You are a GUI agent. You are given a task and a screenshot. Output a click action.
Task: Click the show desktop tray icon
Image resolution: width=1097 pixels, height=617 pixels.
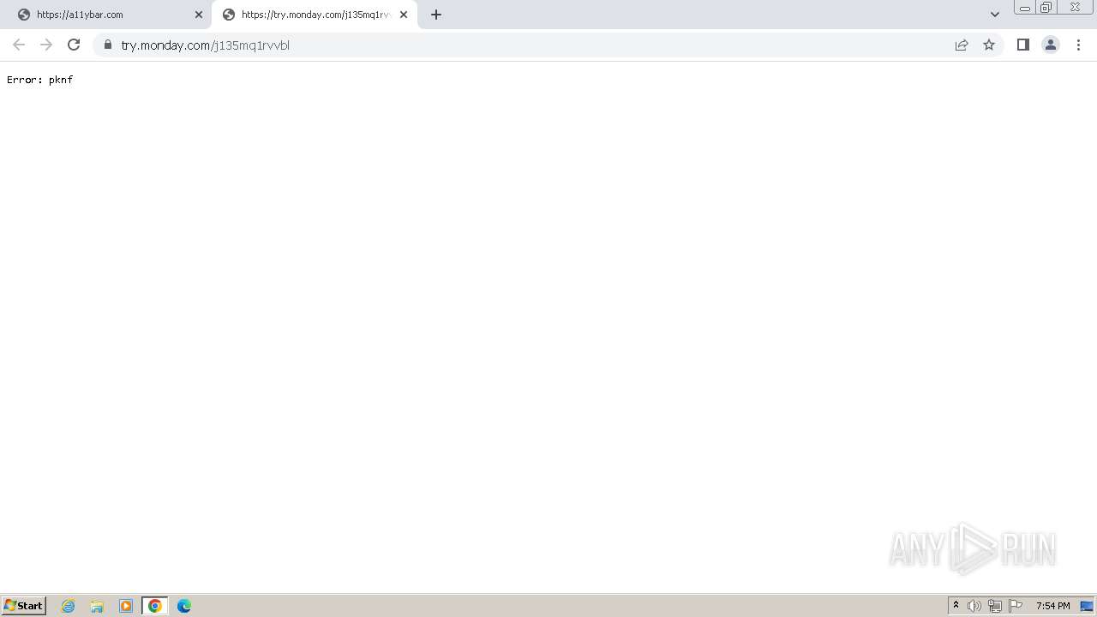point(1087,606)
